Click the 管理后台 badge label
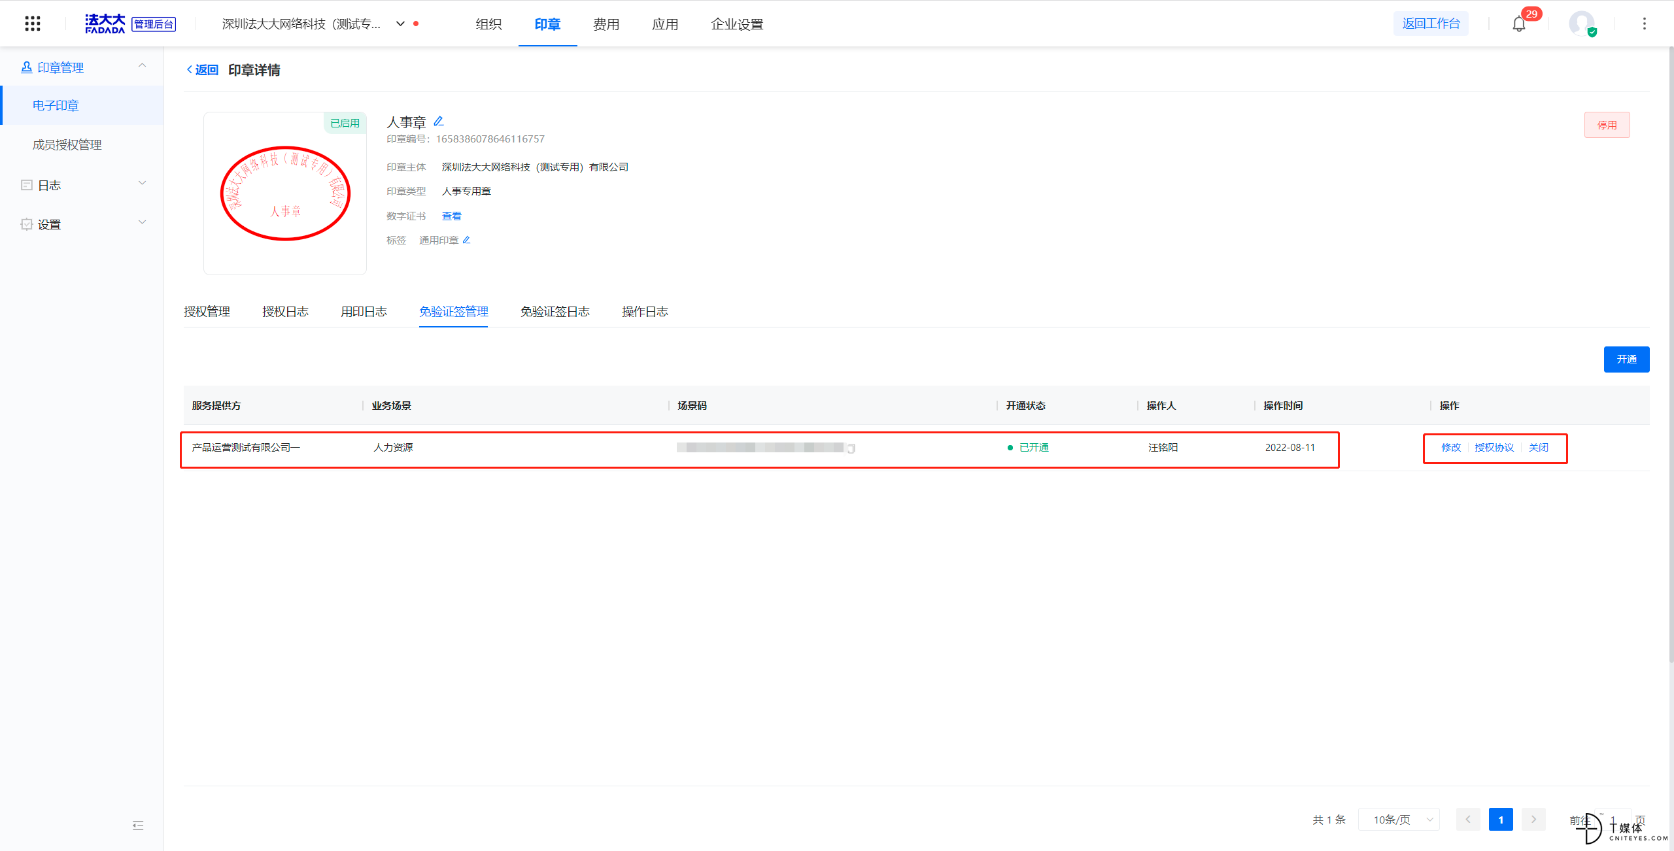 point(154,24)
